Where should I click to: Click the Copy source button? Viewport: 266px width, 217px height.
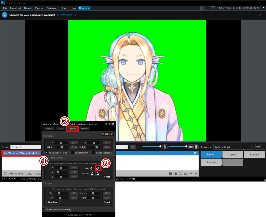pyautogui.click(x=29, y=173)
